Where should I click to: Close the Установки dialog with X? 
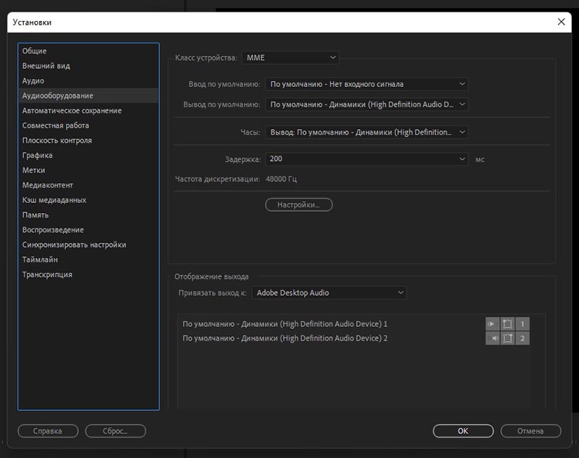561,22
